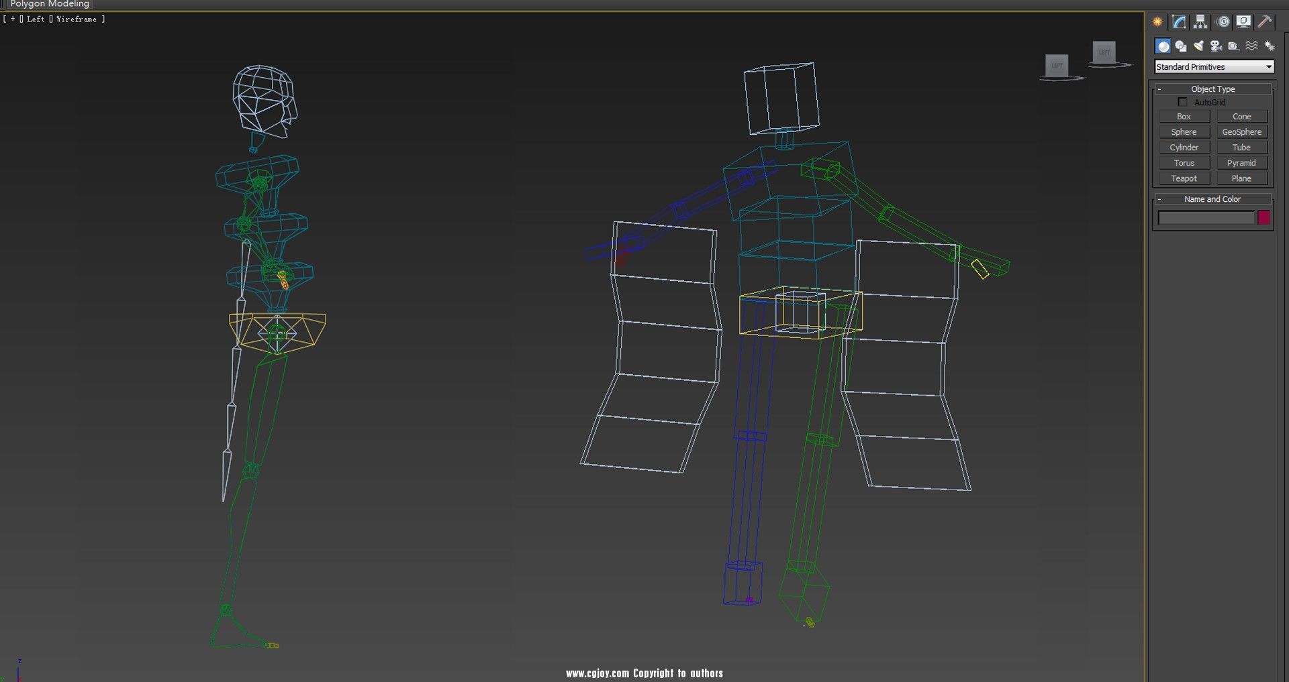Select the Lights category icon
1289x682 pixels.
(1198, 46)
